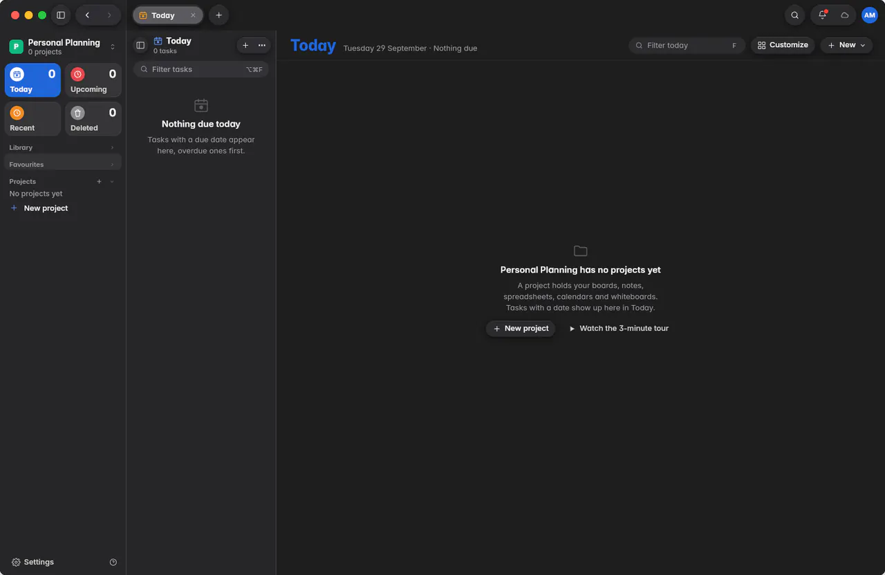
Task: Expand the Favourites section
Action: tap(63, 165)
